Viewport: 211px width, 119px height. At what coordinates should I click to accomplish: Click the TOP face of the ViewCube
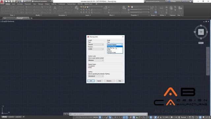point(201,32)
